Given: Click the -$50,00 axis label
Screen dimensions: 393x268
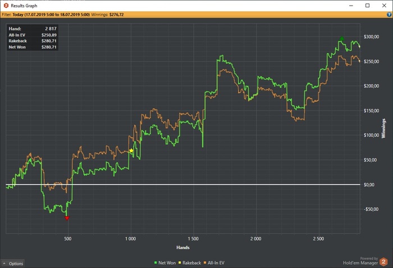Looking at the screenshot, I should click(371, 209).
